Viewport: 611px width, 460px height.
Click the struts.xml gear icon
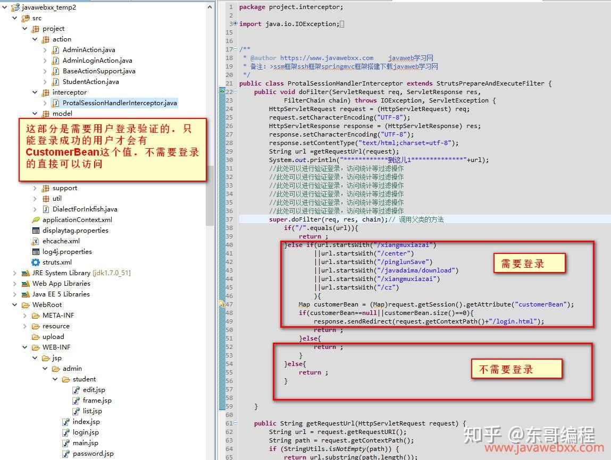(36, 262)
